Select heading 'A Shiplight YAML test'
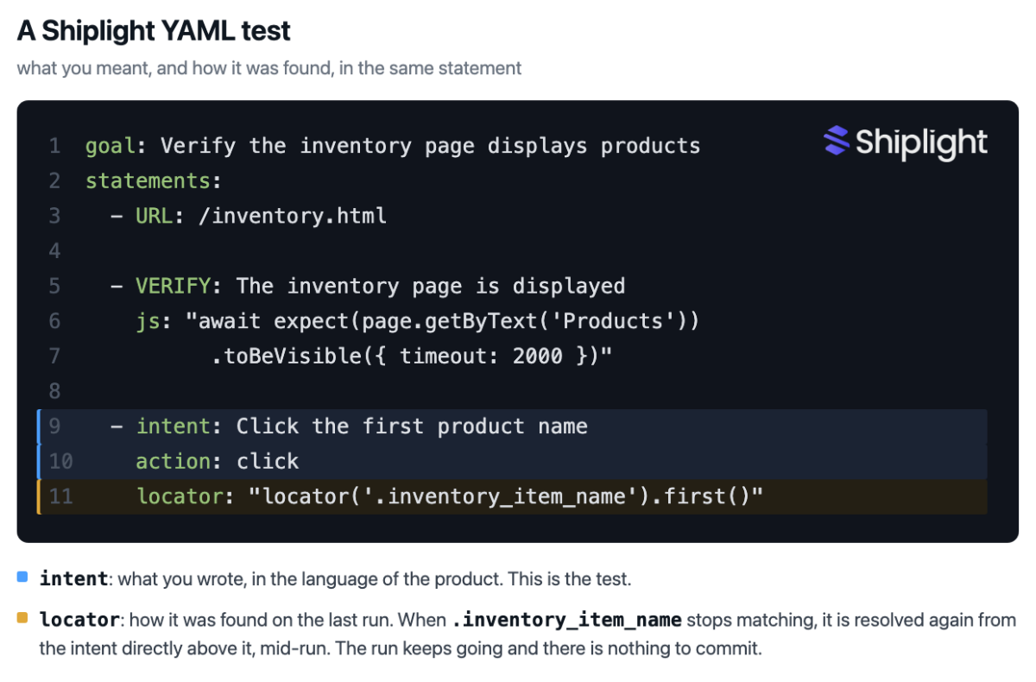Viewport: 1036px width, 682px height. click(154, 31)
